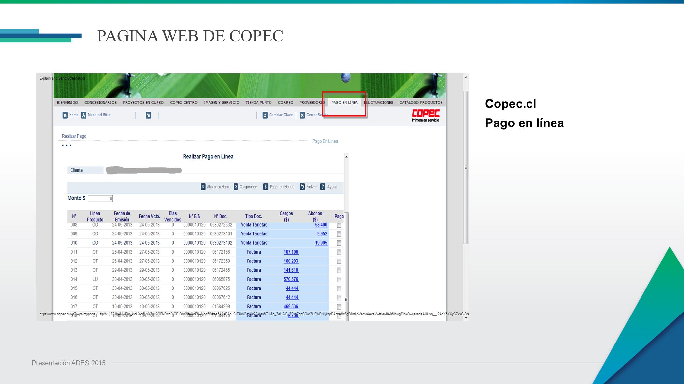The width and height of the screenshot is (684, 384).
Task: Click the Ayuda question mark icon
Action: [323, 187]
